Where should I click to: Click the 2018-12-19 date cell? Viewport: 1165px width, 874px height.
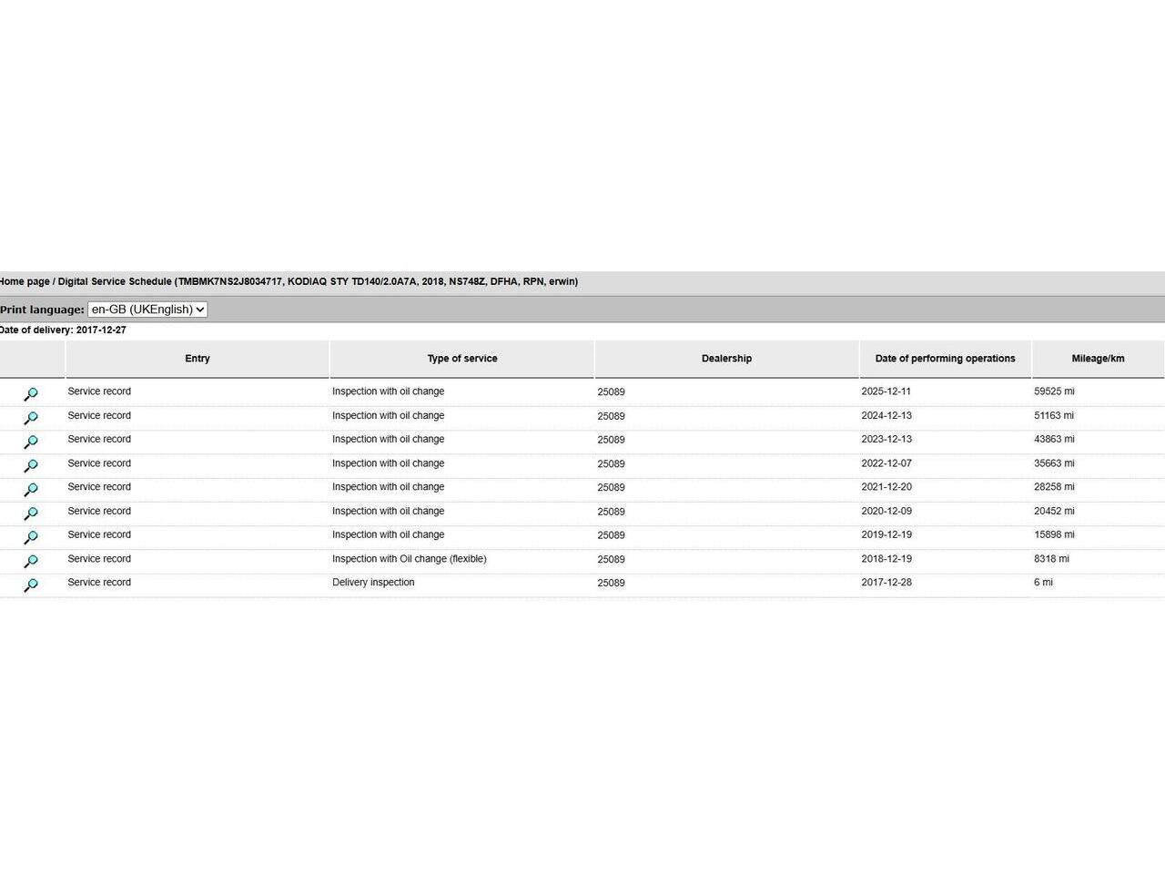pos(886,559)
